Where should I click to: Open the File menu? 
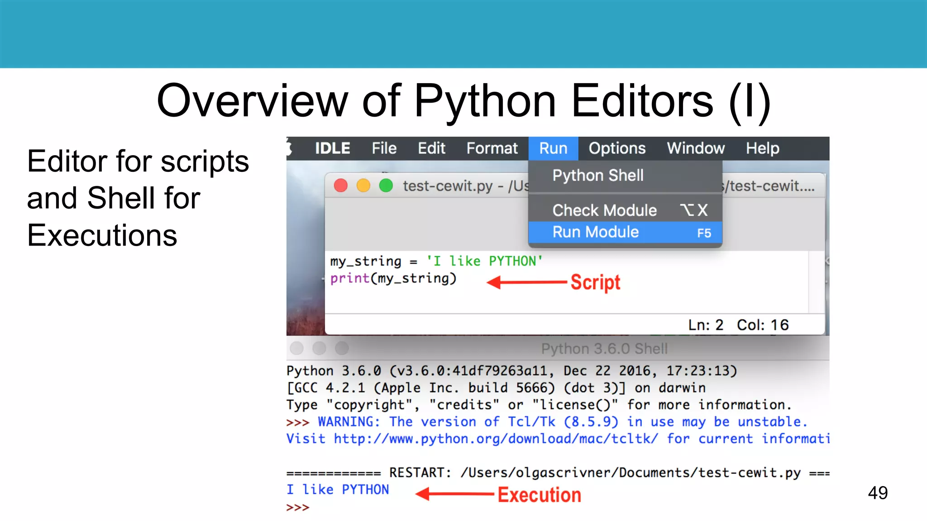point(384,148)
